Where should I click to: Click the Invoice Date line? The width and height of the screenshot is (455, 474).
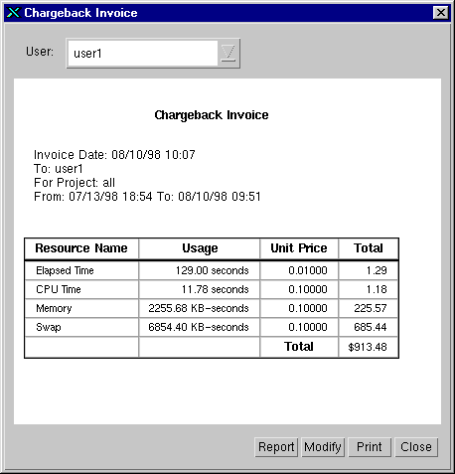click(114, 155)
